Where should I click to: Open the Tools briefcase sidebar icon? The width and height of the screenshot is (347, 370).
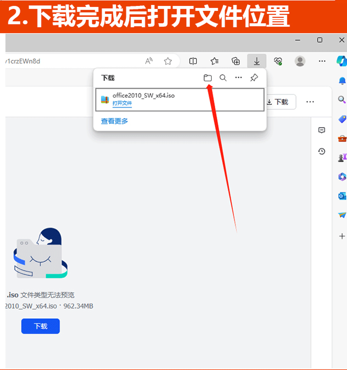coord(342,138)
